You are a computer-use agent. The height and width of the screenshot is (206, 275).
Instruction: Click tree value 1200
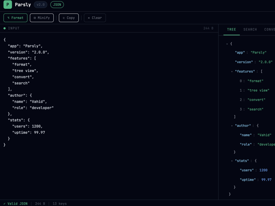tap(263, 170)
